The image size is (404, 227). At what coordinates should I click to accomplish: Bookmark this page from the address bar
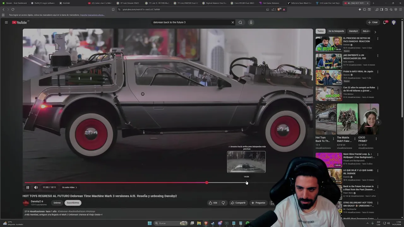113,9
